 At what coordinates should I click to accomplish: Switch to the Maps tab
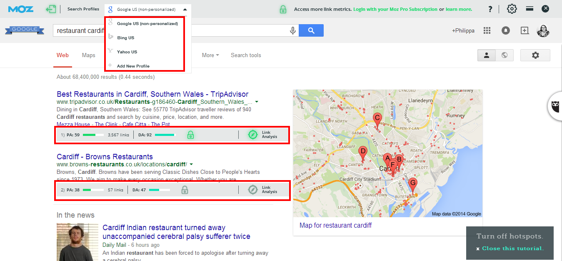89,55
